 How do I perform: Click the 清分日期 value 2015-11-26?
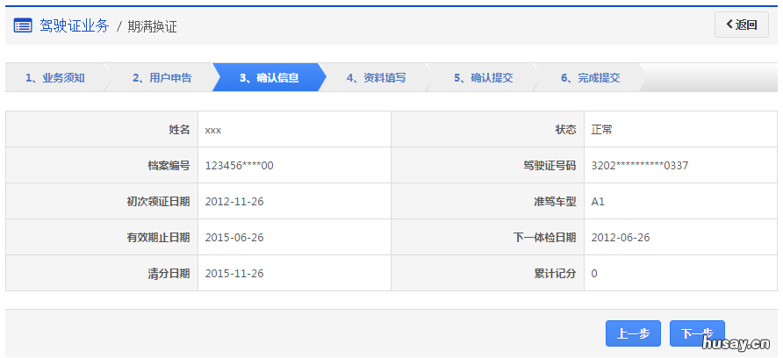[234, 273]
